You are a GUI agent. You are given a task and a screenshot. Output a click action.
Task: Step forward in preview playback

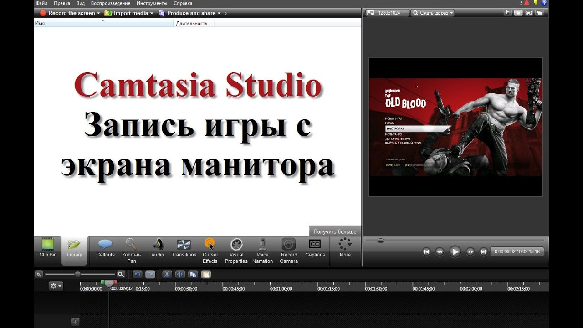tap(470, 251)
